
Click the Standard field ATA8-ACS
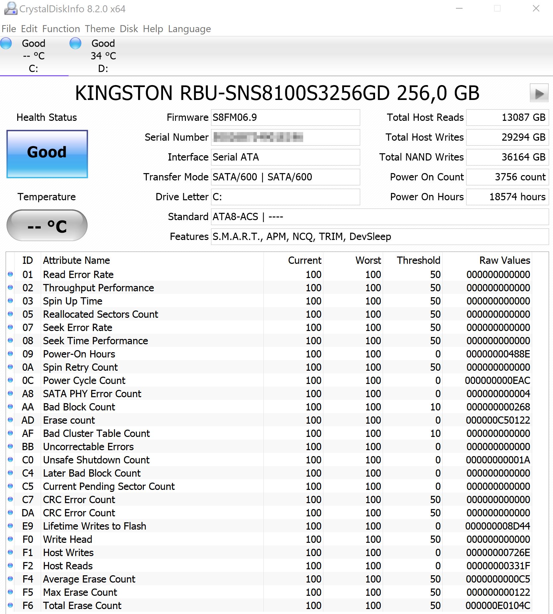[x=380, y=217]
